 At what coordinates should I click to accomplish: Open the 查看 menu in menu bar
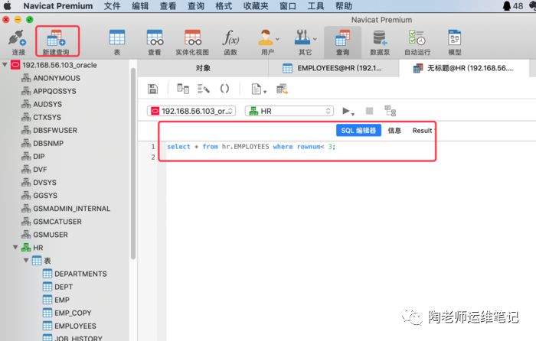(168, 6)
